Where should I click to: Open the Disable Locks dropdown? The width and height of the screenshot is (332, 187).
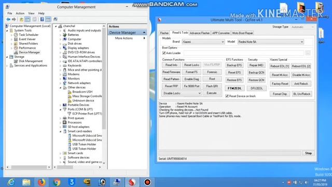[182, 93]
